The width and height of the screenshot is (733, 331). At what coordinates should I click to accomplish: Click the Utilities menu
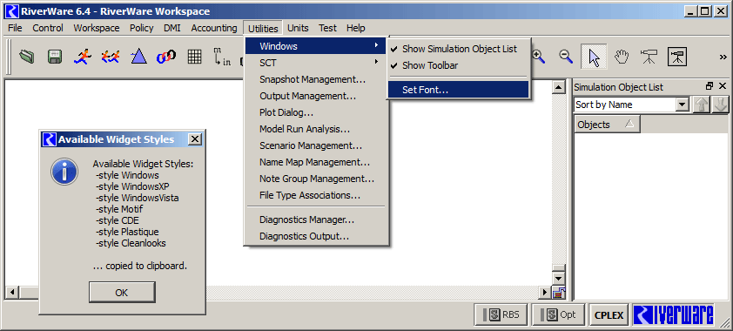[x=263, y=29]
